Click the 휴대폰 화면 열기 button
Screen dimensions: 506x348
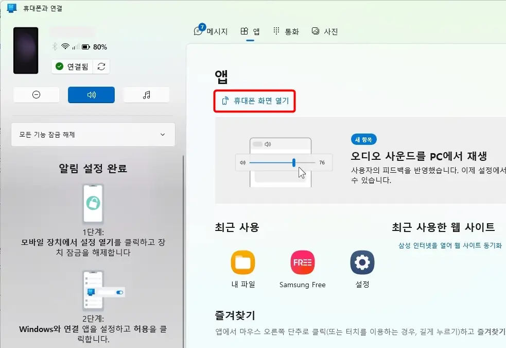tap(254, 102)
